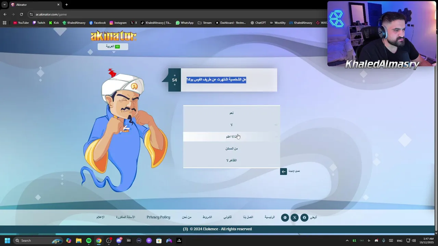Image resolution: width=438 pixels, height=246 pixels.
Task: Open Spotify from the taskbar
Action: pyautogui.click(x=89, y=241)
